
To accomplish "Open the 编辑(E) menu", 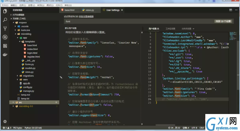I will pyautogui.click(x=14, y=5).
